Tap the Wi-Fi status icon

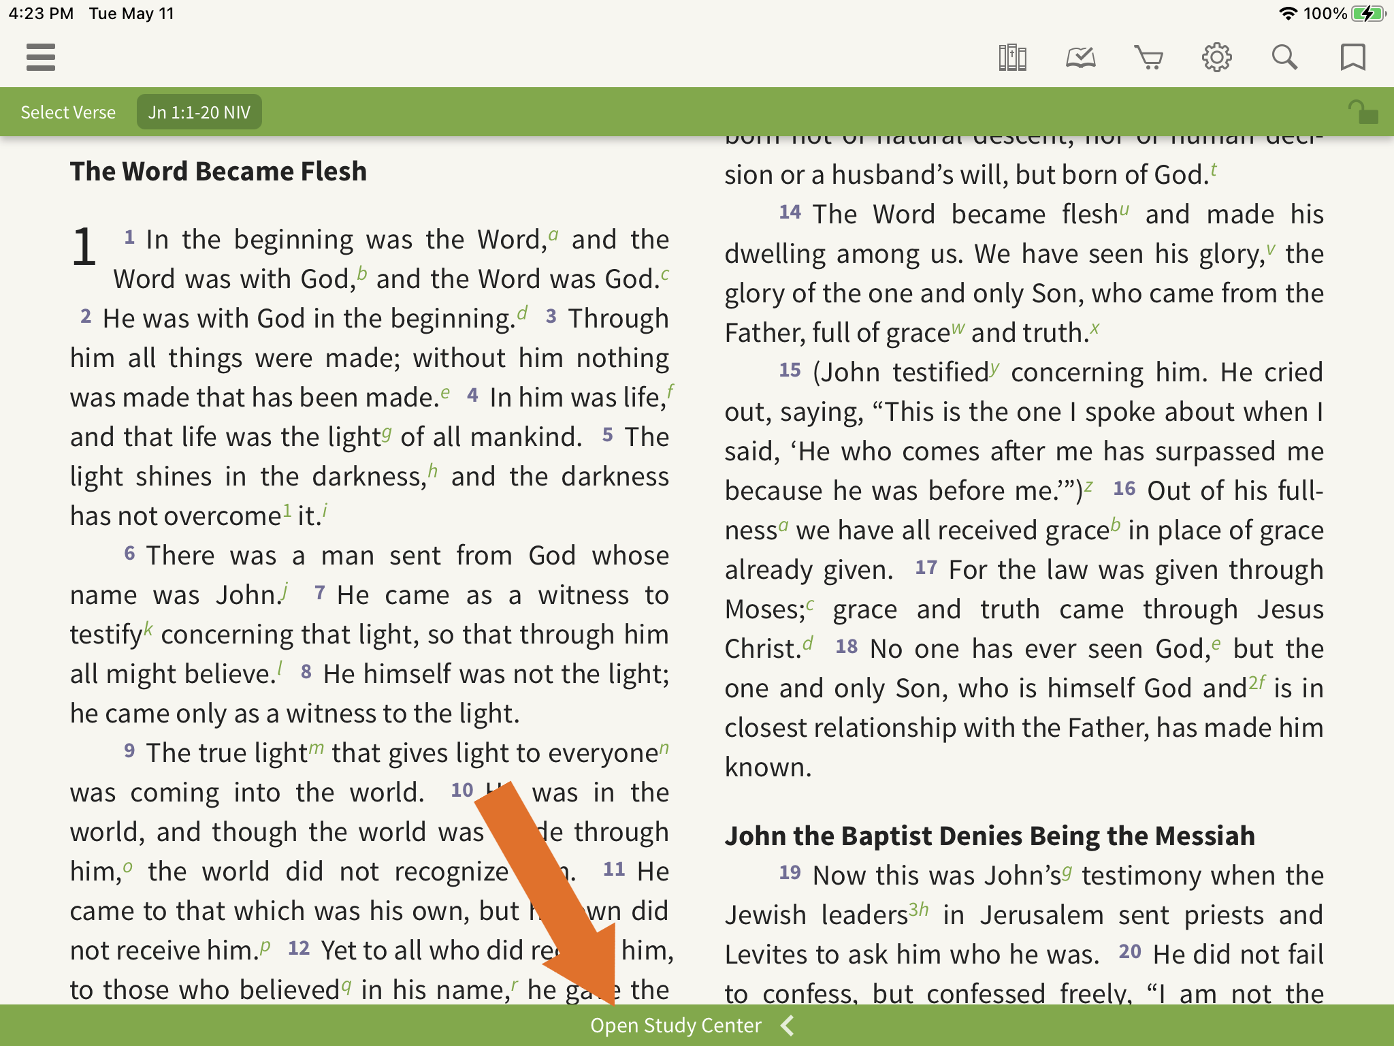tap(1288, 14)
